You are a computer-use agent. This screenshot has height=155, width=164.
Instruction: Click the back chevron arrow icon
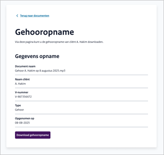[17, 16]
